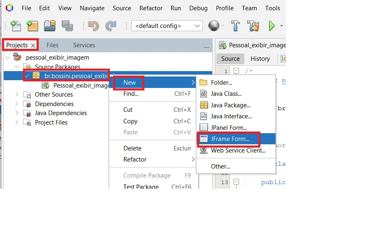Image resolution: width=378 pixels, height=238 pixels.
Task: Collapse the Source Packages node
Action: pos(16,67)
